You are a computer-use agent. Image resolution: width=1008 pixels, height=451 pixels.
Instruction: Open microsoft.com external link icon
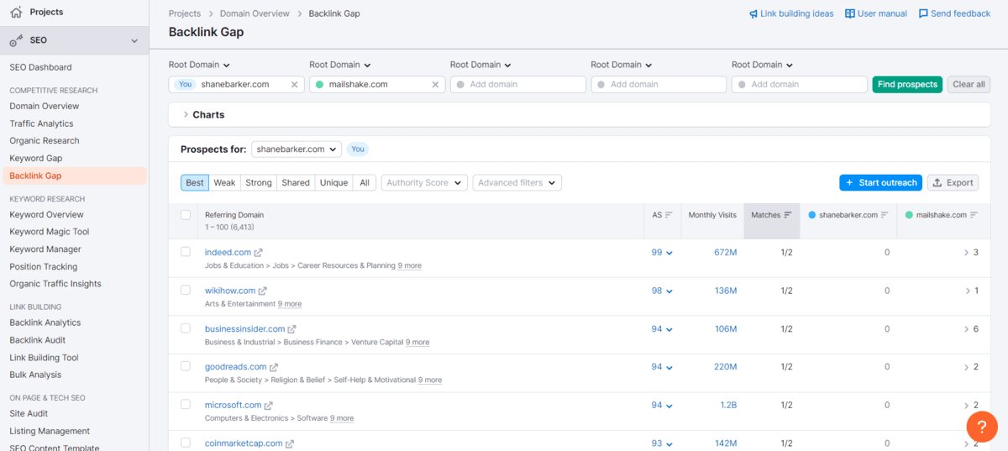pos(269,406)
